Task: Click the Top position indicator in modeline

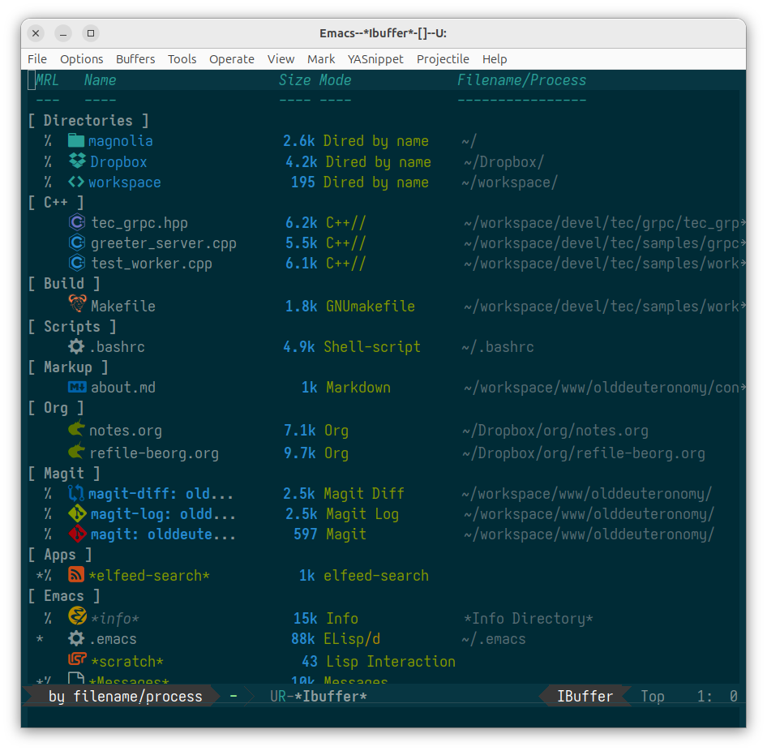Action: coord(653,696)
